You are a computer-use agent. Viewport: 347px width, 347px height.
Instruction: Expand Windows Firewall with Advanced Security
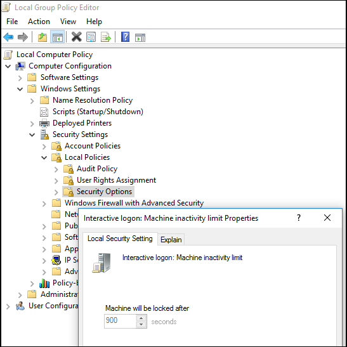pyautogui.click(x=44, y=204)
